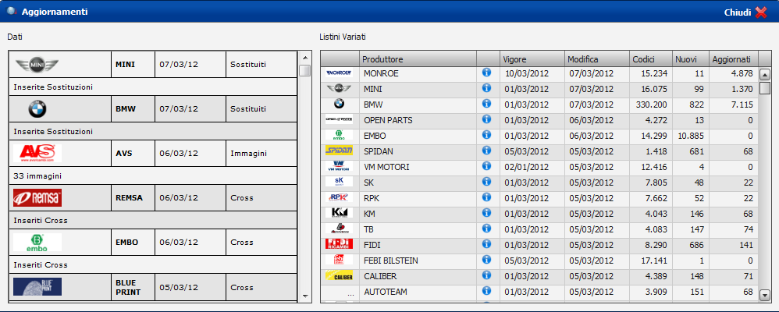Click info icon beside FIDI
The height and width of the screenshot is (312, 779).
[x=486, y=244]
